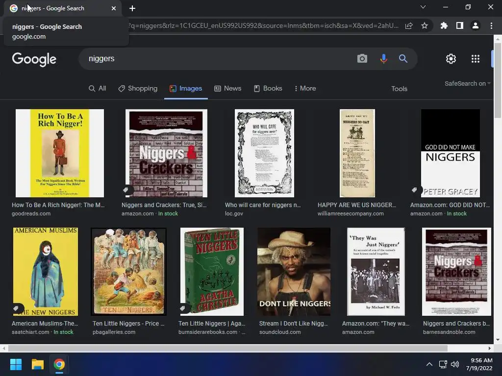Image resolution: width=502 pixels, height=376 pixels.
Task: Click the Chrome address bar URL
Action: click(264, 25)
